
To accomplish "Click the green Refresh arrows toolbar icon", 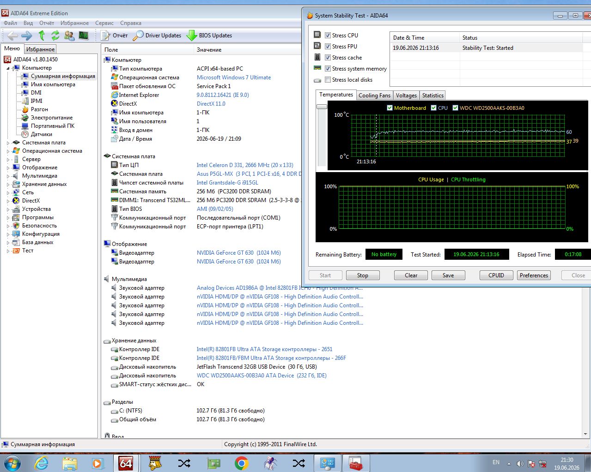I will tap(55, 36).
